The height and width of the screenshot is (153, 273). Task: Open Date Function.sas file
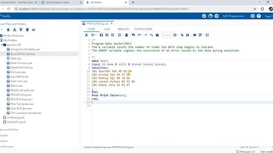pos(21,63)
